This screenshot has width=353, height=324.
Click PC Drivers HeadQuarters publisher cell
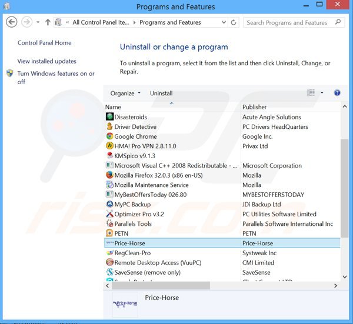point(275,126)
